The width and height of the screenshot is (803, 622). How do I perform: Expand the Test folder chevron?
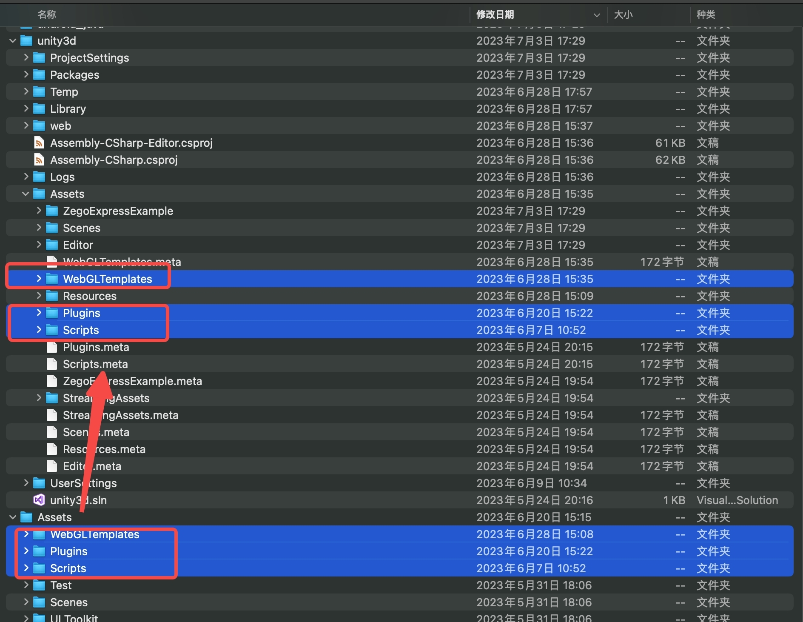(26, 585)
